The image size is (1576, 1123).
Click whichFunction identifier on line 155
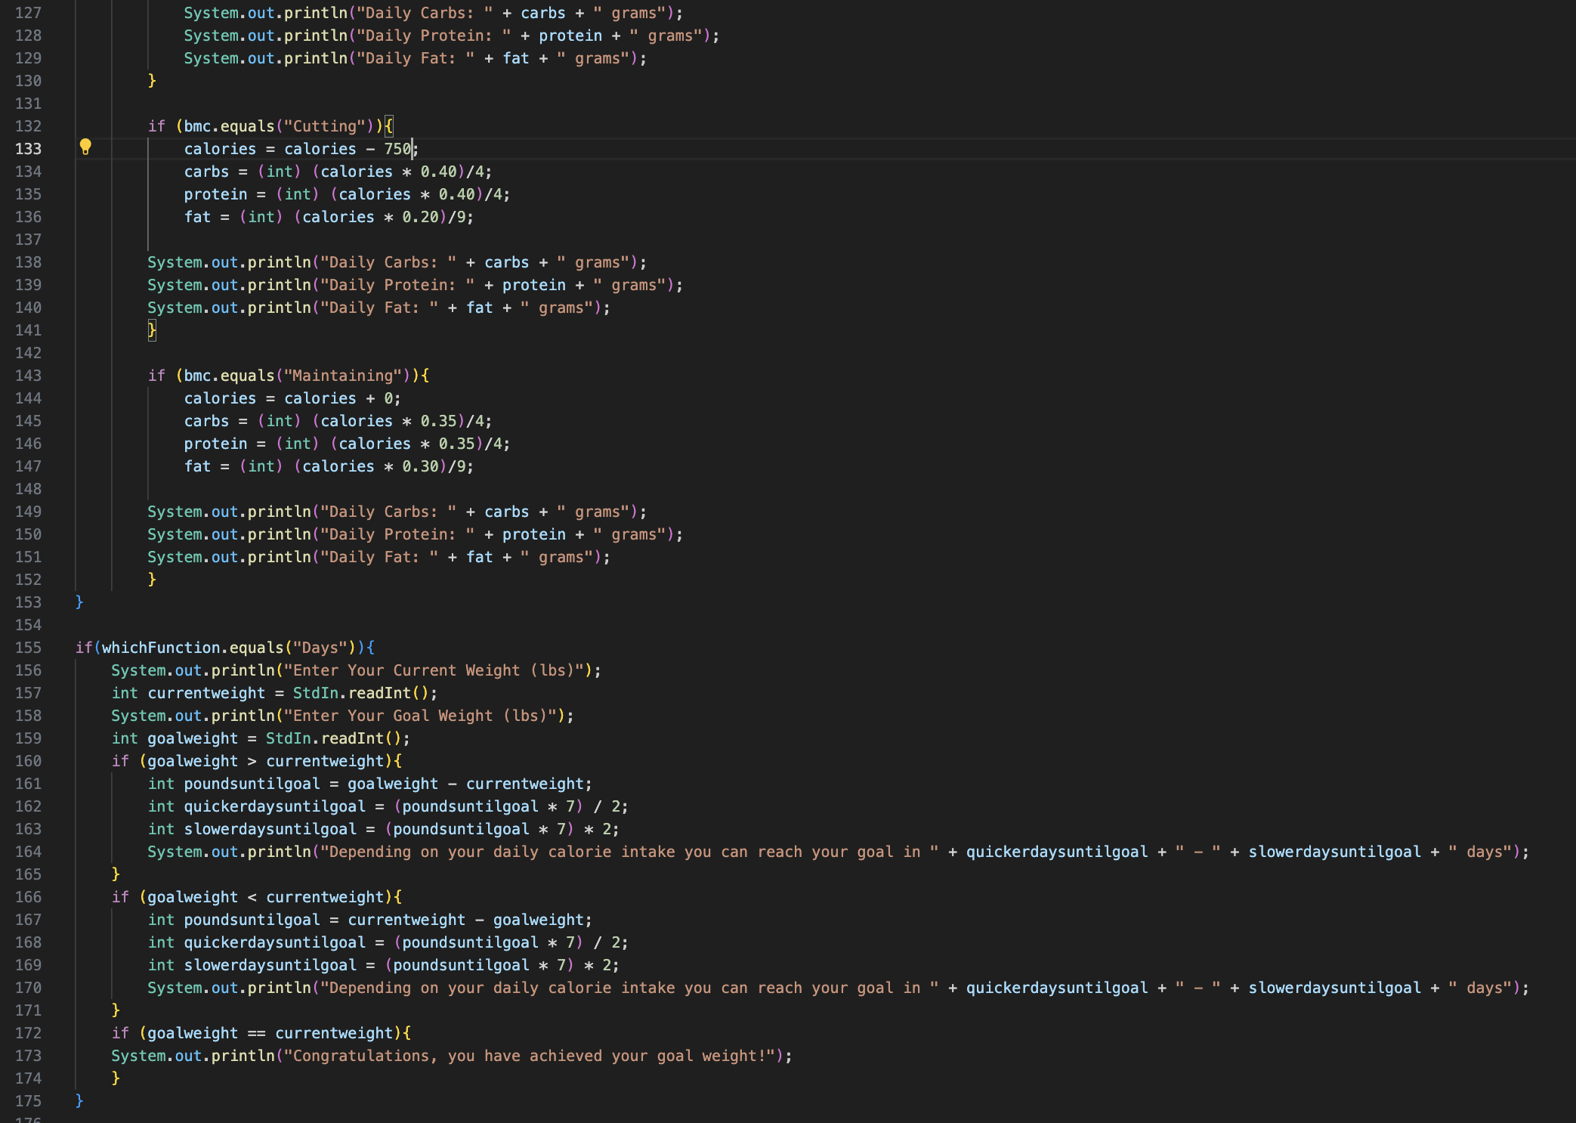(x=161, y=648)
